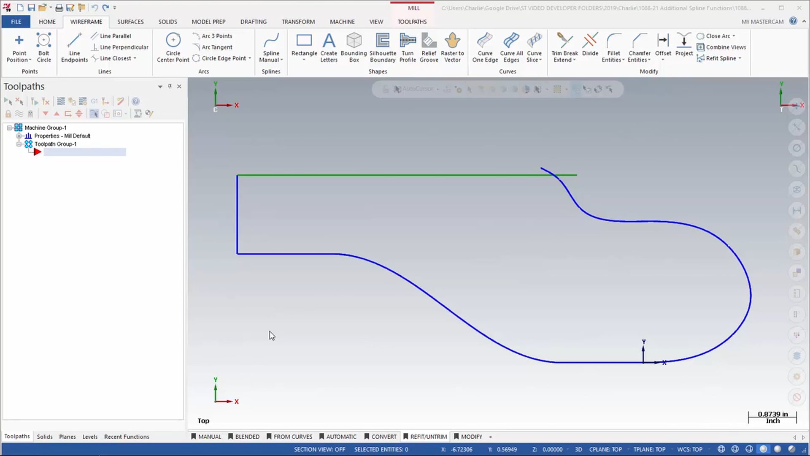Toggle SECTION VIEW off/on

[x=319, y=449]
